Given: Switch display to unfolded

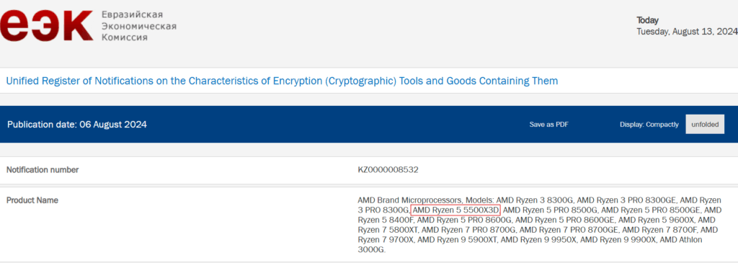Looking at the screenshot, I should click(705, 124).
